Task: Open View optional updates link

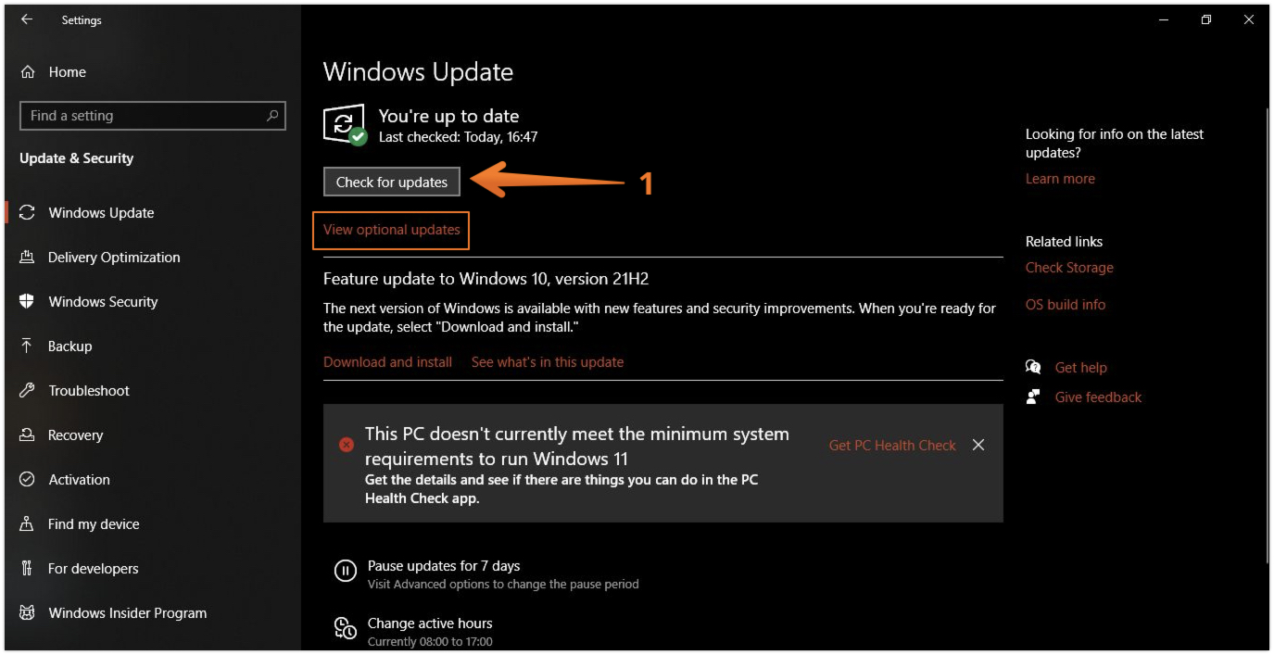Action: click(x=391, y=230)
